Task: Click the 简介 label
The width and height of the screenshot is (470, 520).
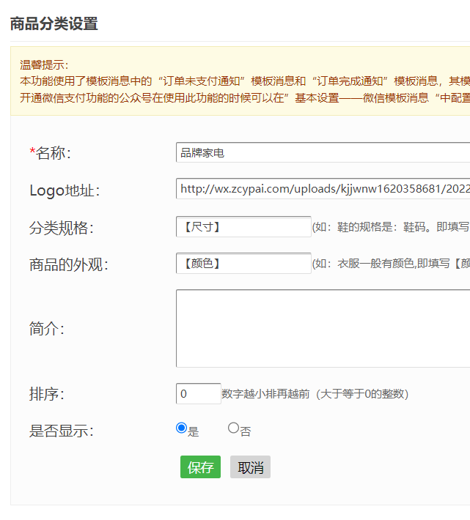Action: 47,329
